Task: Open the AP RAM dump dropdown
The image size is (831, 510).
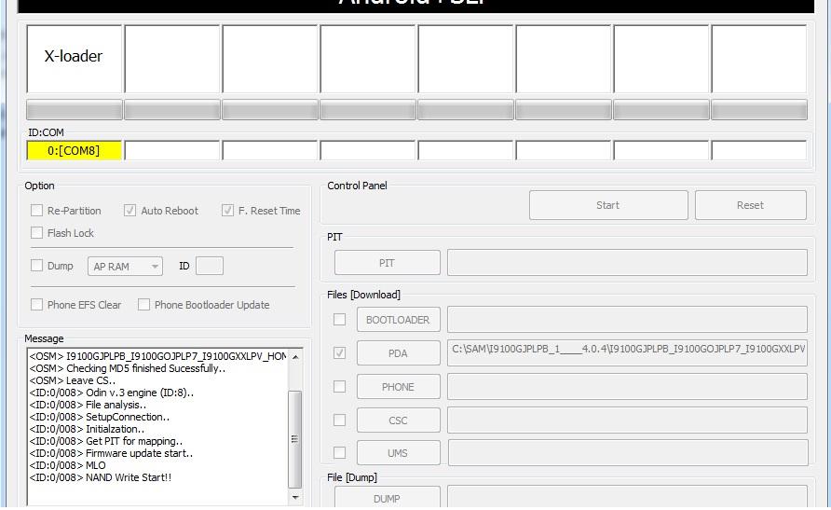Action: (x=125, y=266)
